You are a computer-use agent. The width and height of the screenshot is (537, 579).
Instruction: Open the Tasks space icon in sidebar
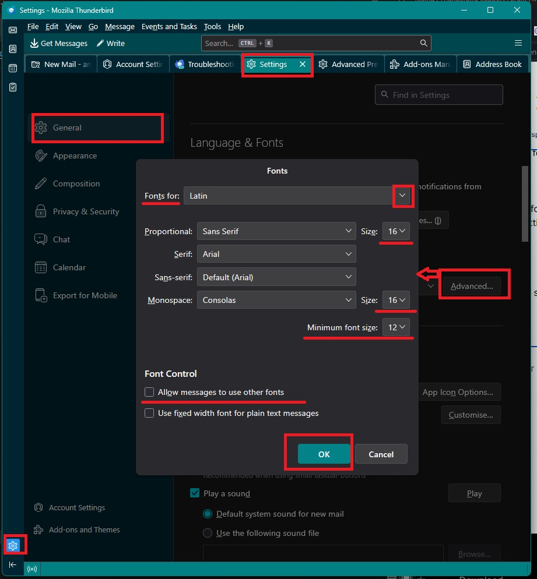[x=13, y=87]
